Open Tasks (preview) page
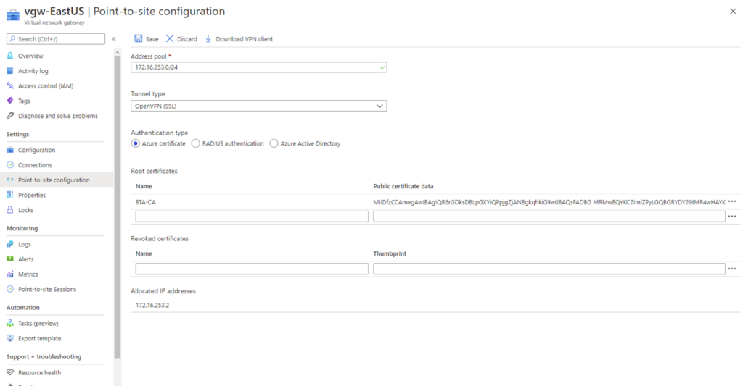The height and width of the screenshot is (386, 743). tap(38, 324)
